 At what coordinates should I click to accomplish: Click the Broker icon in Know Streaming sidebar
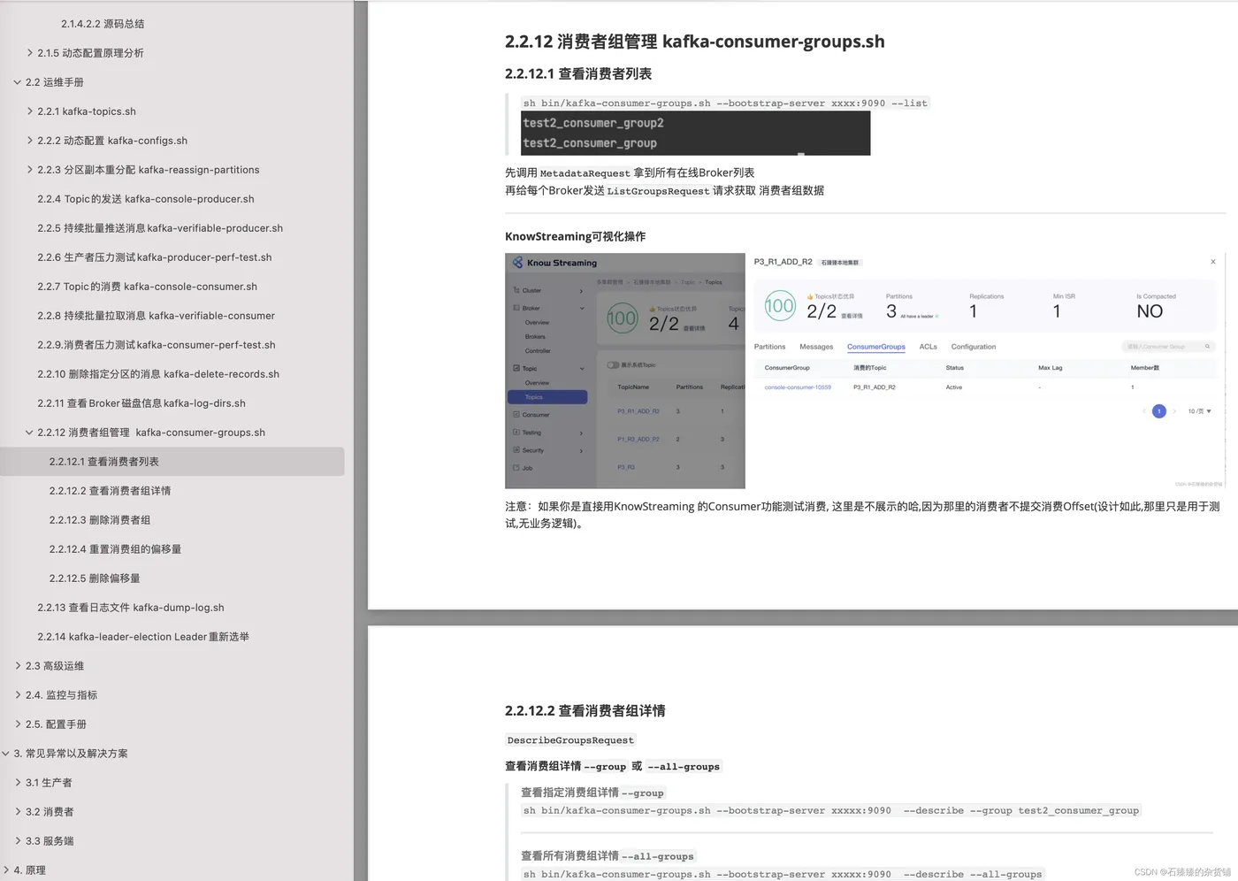click(516, 308)
